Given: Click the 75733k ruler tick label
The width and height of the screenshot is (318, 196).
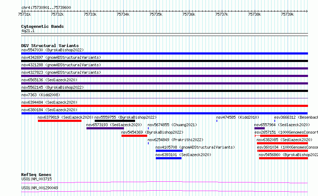Looking at the screenshot, I should pos(90,14).
